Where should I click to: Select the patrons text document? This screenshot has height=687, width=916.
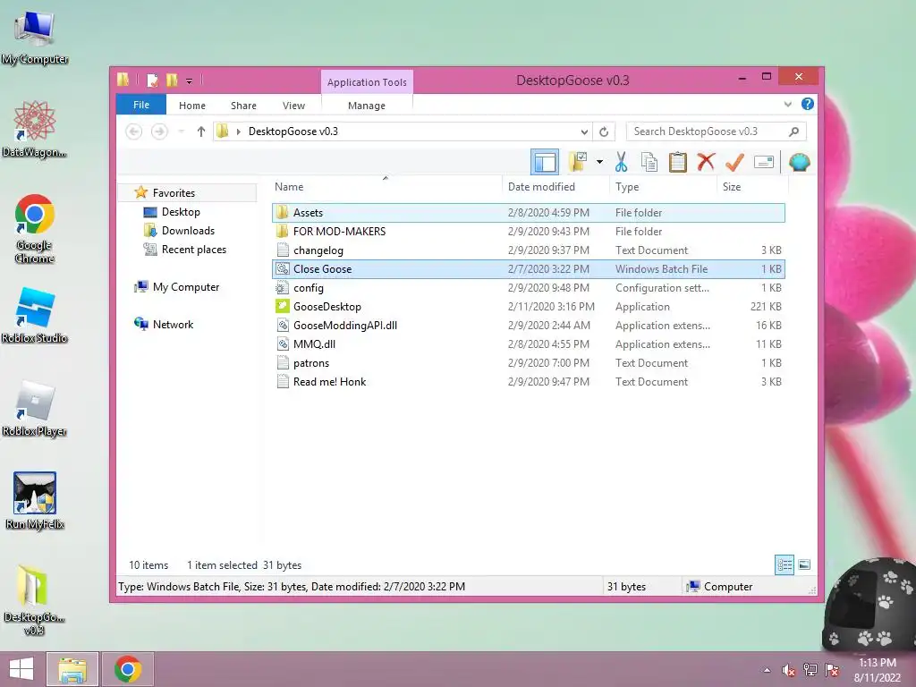pos(528,363)
